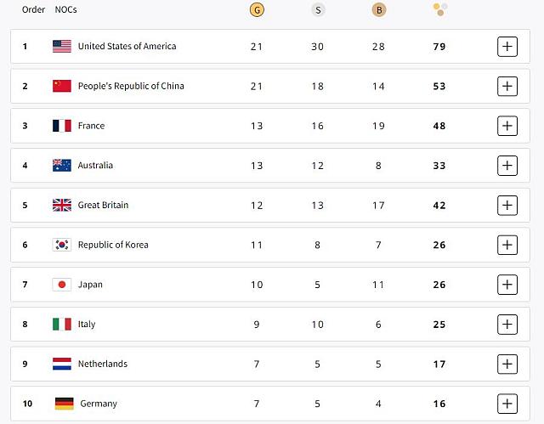
Task: Click the United States of America flag
Action: coord(62,46)
